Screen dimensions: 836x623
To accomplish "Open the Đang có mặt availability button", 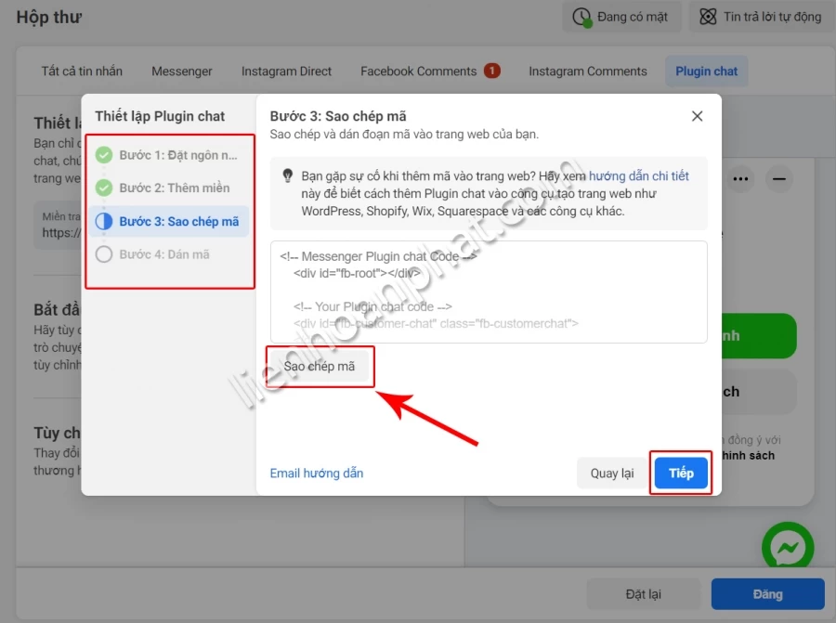I will click(621, 17).
